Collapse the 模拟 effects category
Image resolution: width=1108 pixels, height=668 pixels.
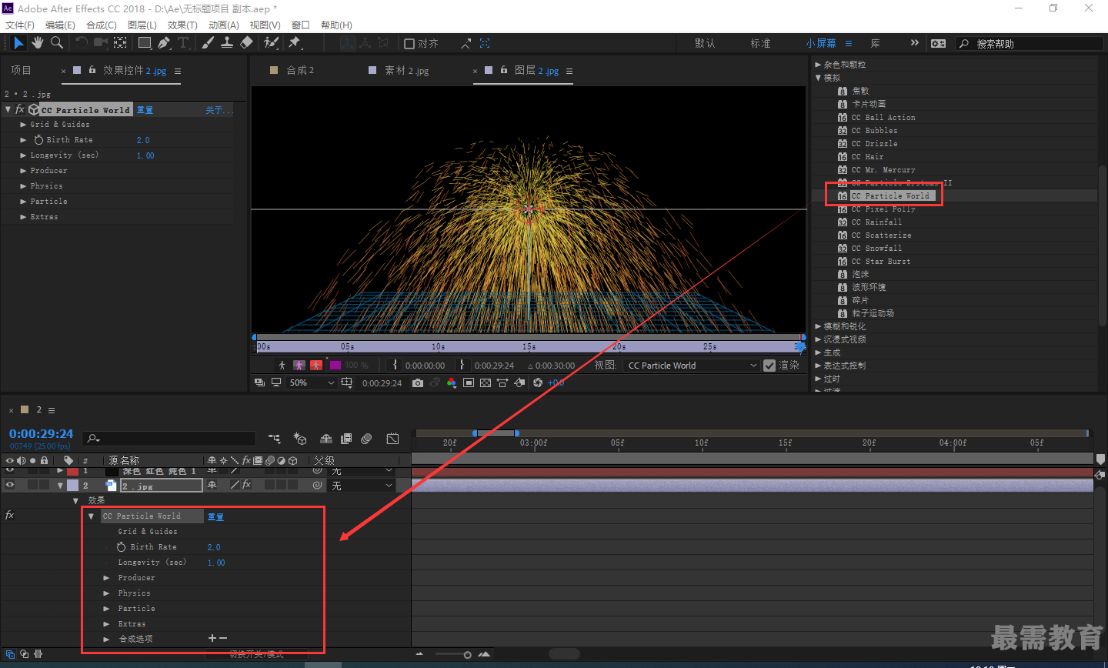click(818, 78)
